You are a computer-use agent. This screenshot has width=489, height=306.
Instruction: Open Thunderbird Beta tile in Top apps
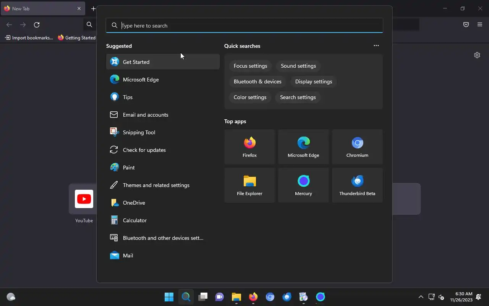[x=357, y=185]
